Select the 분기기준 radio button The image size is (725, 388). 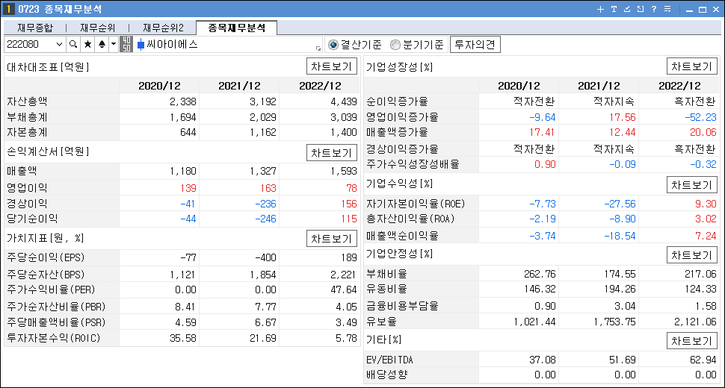pos(395,45)
